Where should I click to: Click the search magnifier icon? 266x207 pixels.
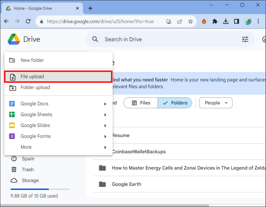click(95, 39)
